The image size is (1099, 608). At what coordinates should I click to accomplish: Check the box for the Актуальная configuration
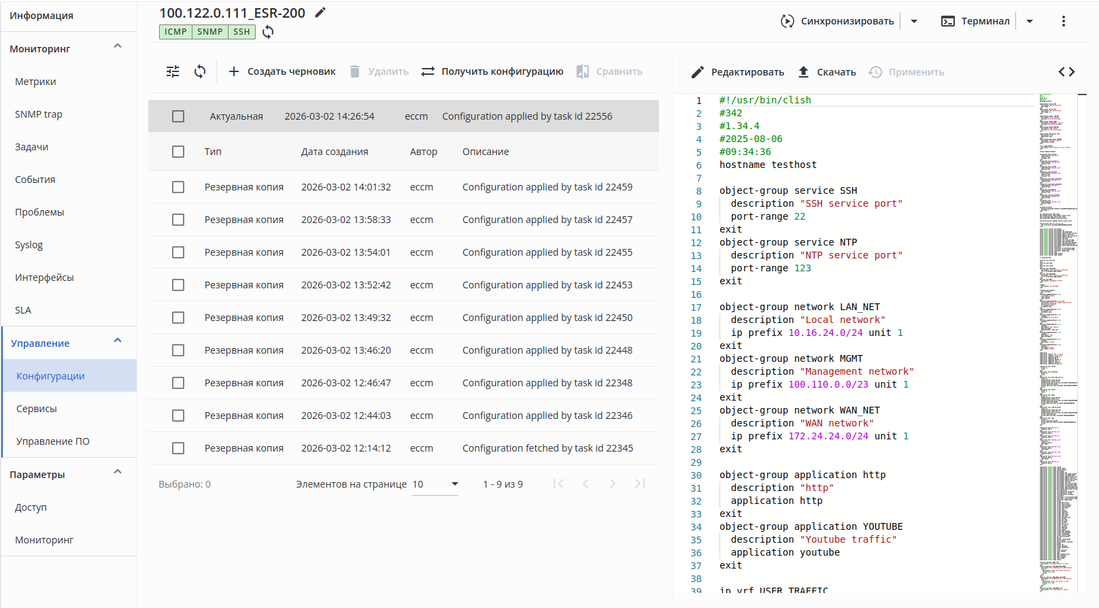coord(178,116)
